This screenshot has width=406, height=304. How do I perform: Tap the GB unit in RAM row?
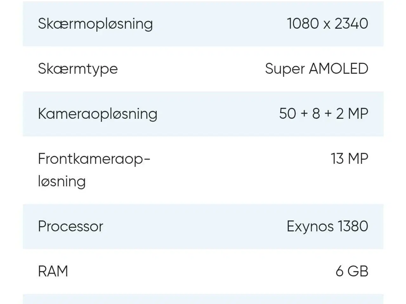pyautogui.click(x=358, y=271)
